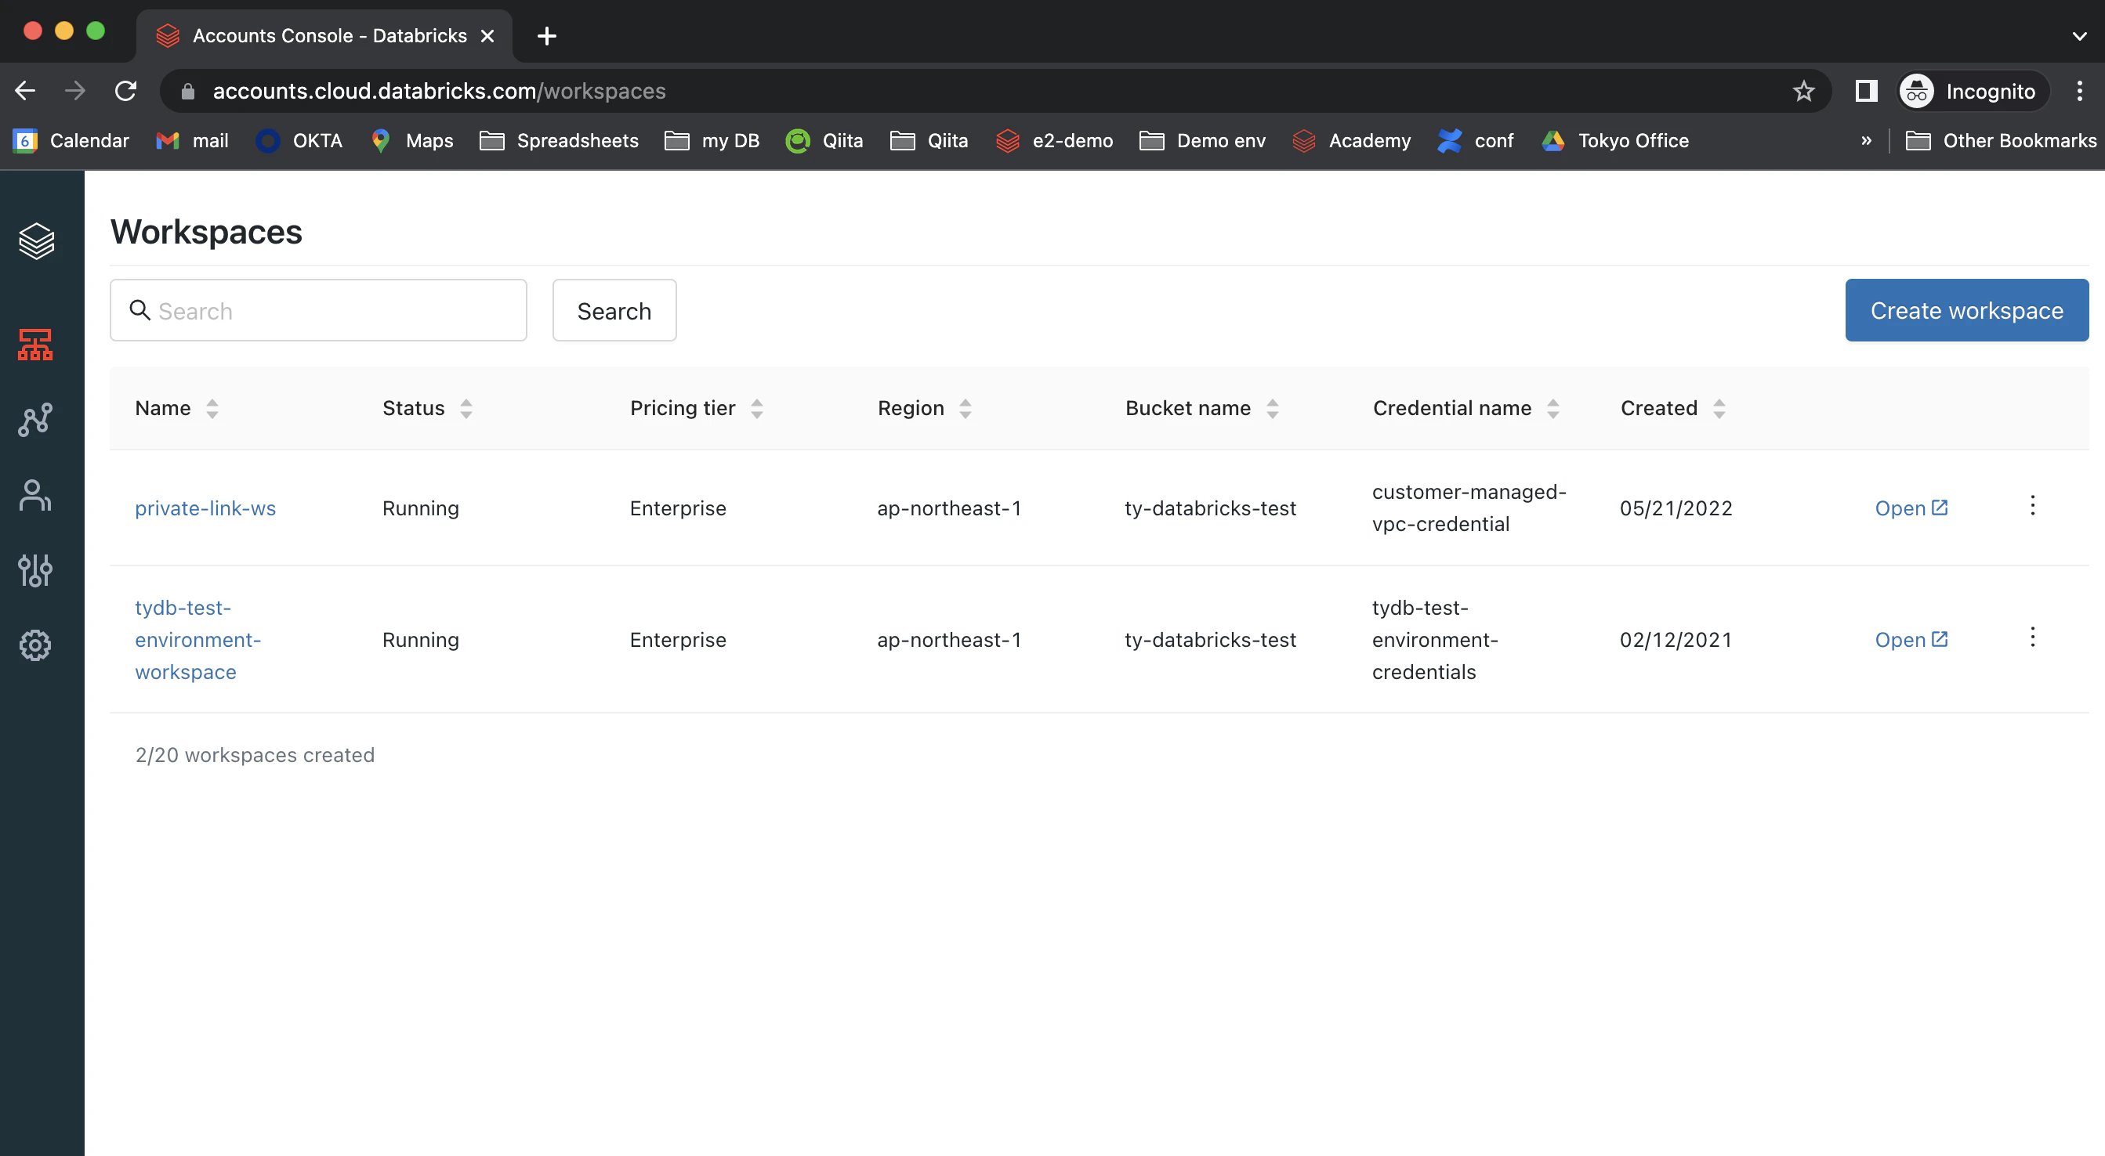
Task: Open the sliders configuration sidebar icon
Action: [x=35, y=570]
